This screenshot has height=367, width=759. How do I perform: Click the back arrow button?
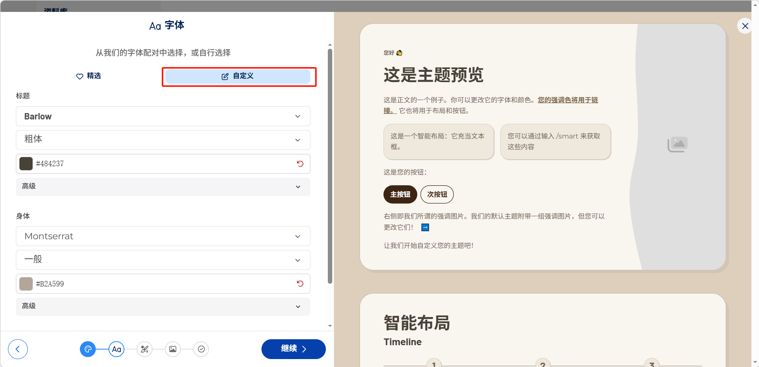(18, 349)
